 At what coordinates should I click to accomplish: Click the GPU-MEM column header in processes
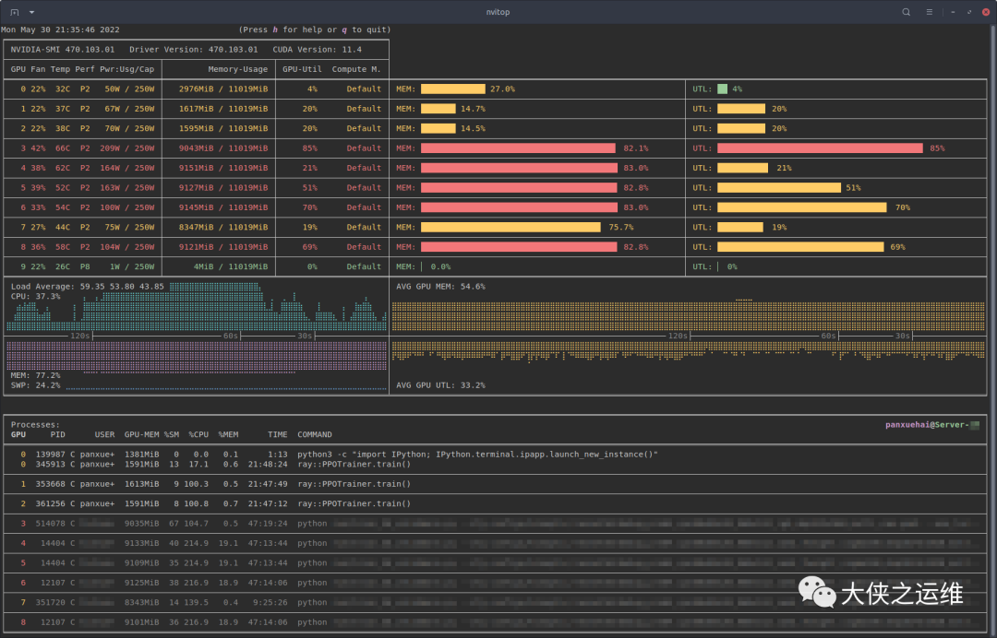(142, 435)
